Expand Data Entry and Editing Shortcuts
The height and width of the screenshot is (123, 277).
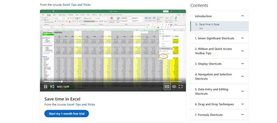click(243, 91)
